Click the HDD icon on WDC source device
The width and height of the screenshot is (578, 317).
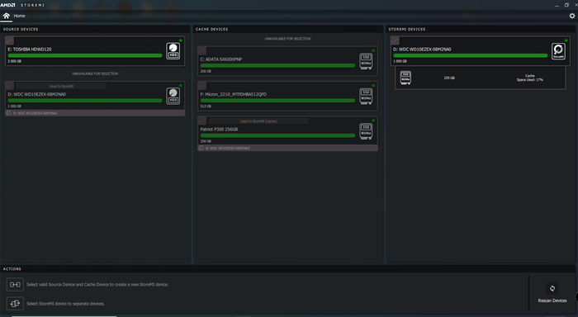coord(173,96)
